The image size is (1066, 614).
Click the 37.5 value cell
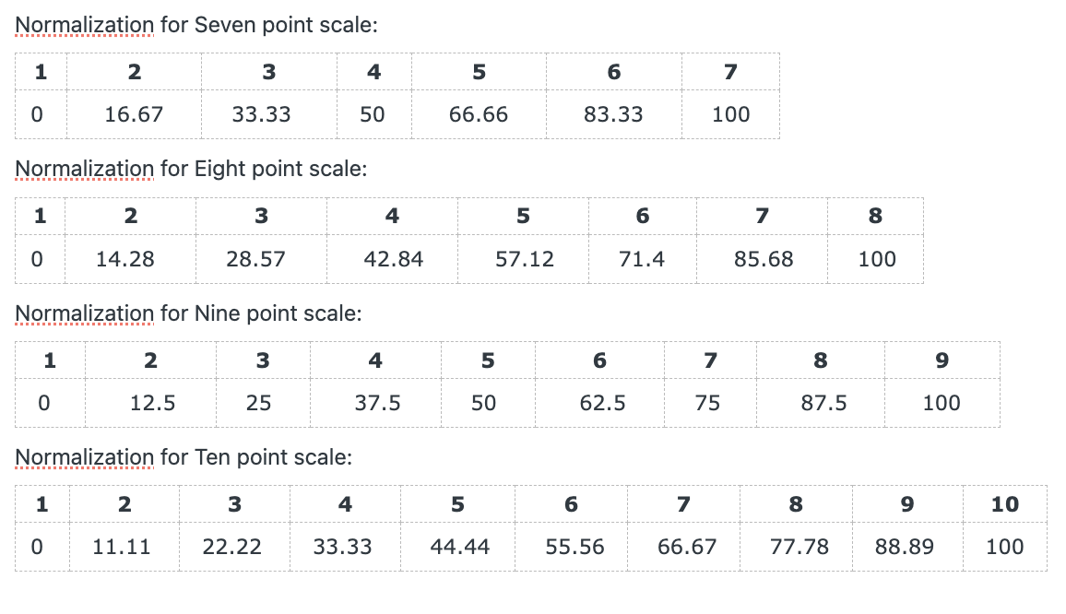376,403
